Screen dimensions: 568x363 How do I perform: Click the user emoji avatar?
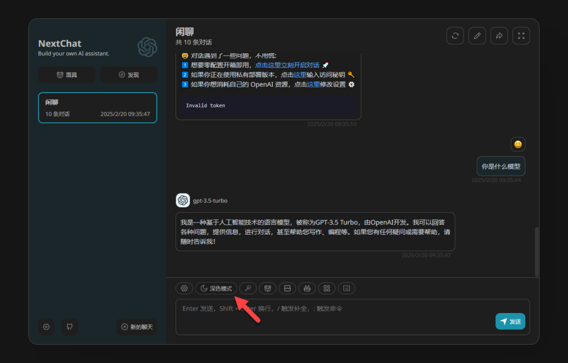(518, 144)
